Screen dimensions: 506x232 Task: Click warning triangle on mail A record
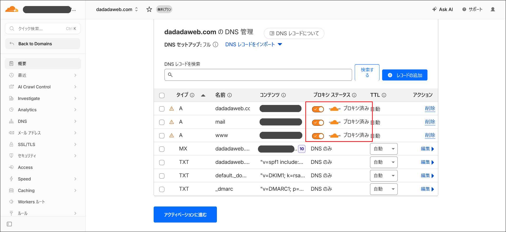pyautogui.click(x=172, y=122)
